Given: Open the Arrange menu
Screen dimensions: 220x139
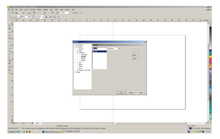Looking at the screenshot, I should pos(33,10).
